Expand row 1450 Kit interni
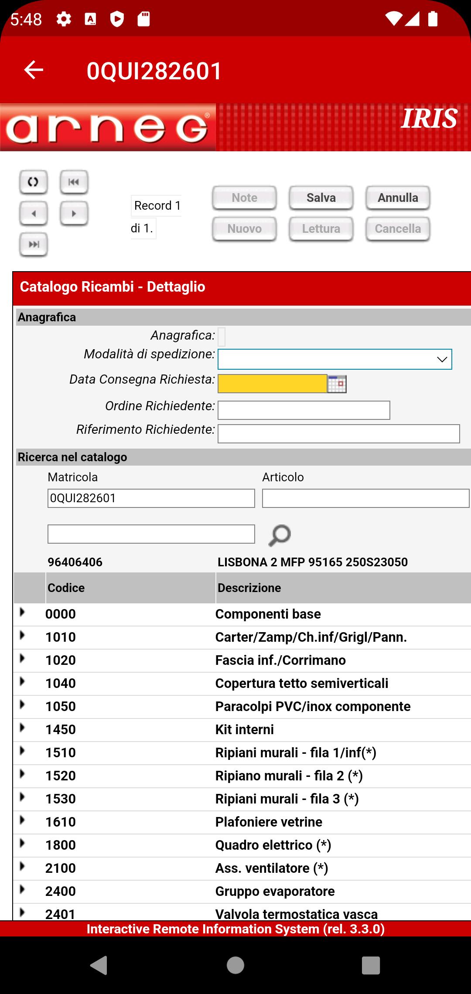The image size is (471, 994). pos(22,728)
